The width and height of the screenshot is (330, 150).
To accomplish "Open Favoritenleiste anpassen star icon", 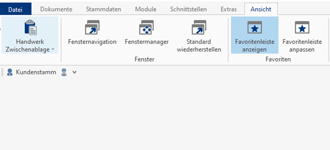I will tap(302, 28).
